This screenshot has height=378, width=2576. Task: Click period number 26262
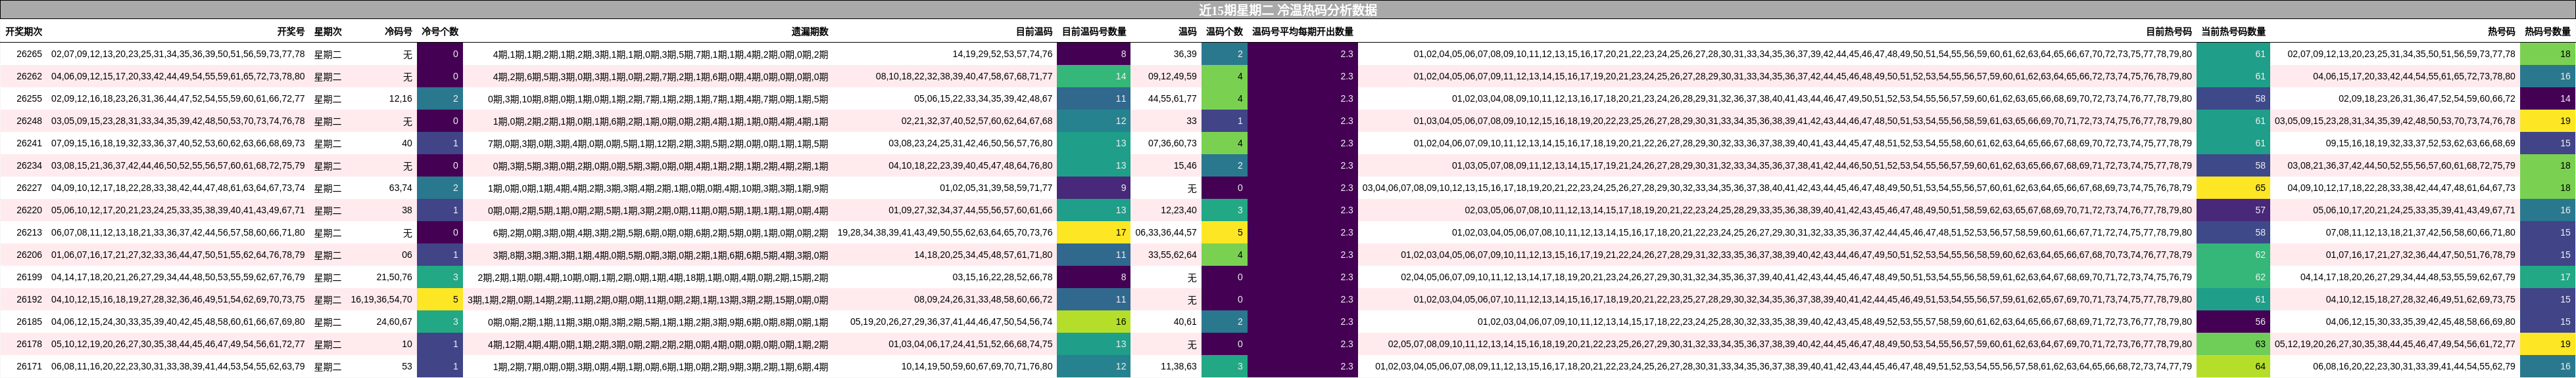29,77
